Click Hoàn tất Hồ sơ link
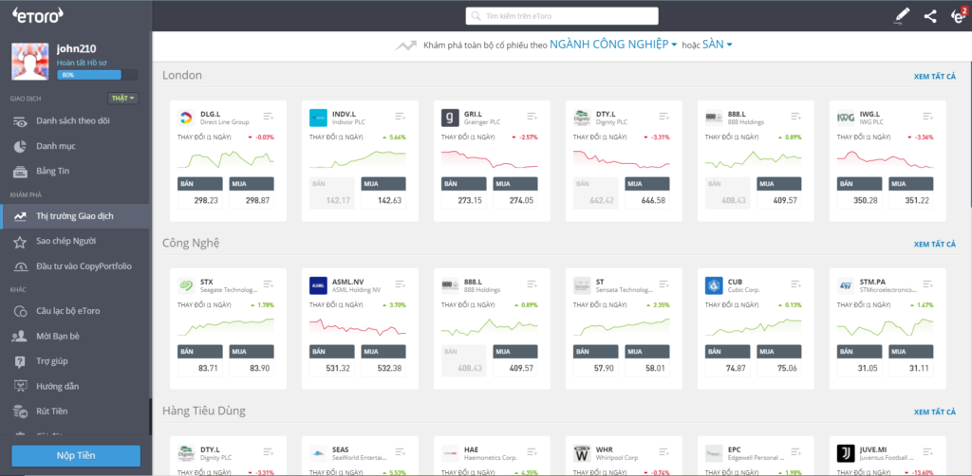The width and height of the screenshot is (972, 476). point(82,63)
